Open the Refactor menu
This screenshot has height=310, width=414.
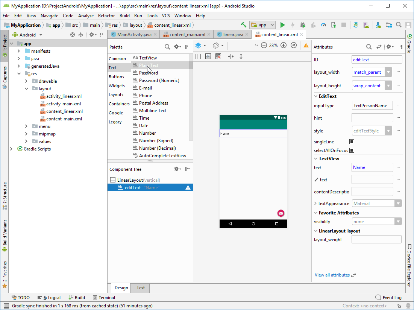pos(106,16)
